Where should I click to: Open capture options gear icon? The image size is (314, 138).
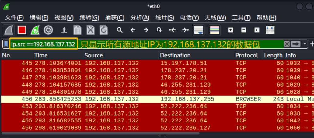click(x=48, y=30)
